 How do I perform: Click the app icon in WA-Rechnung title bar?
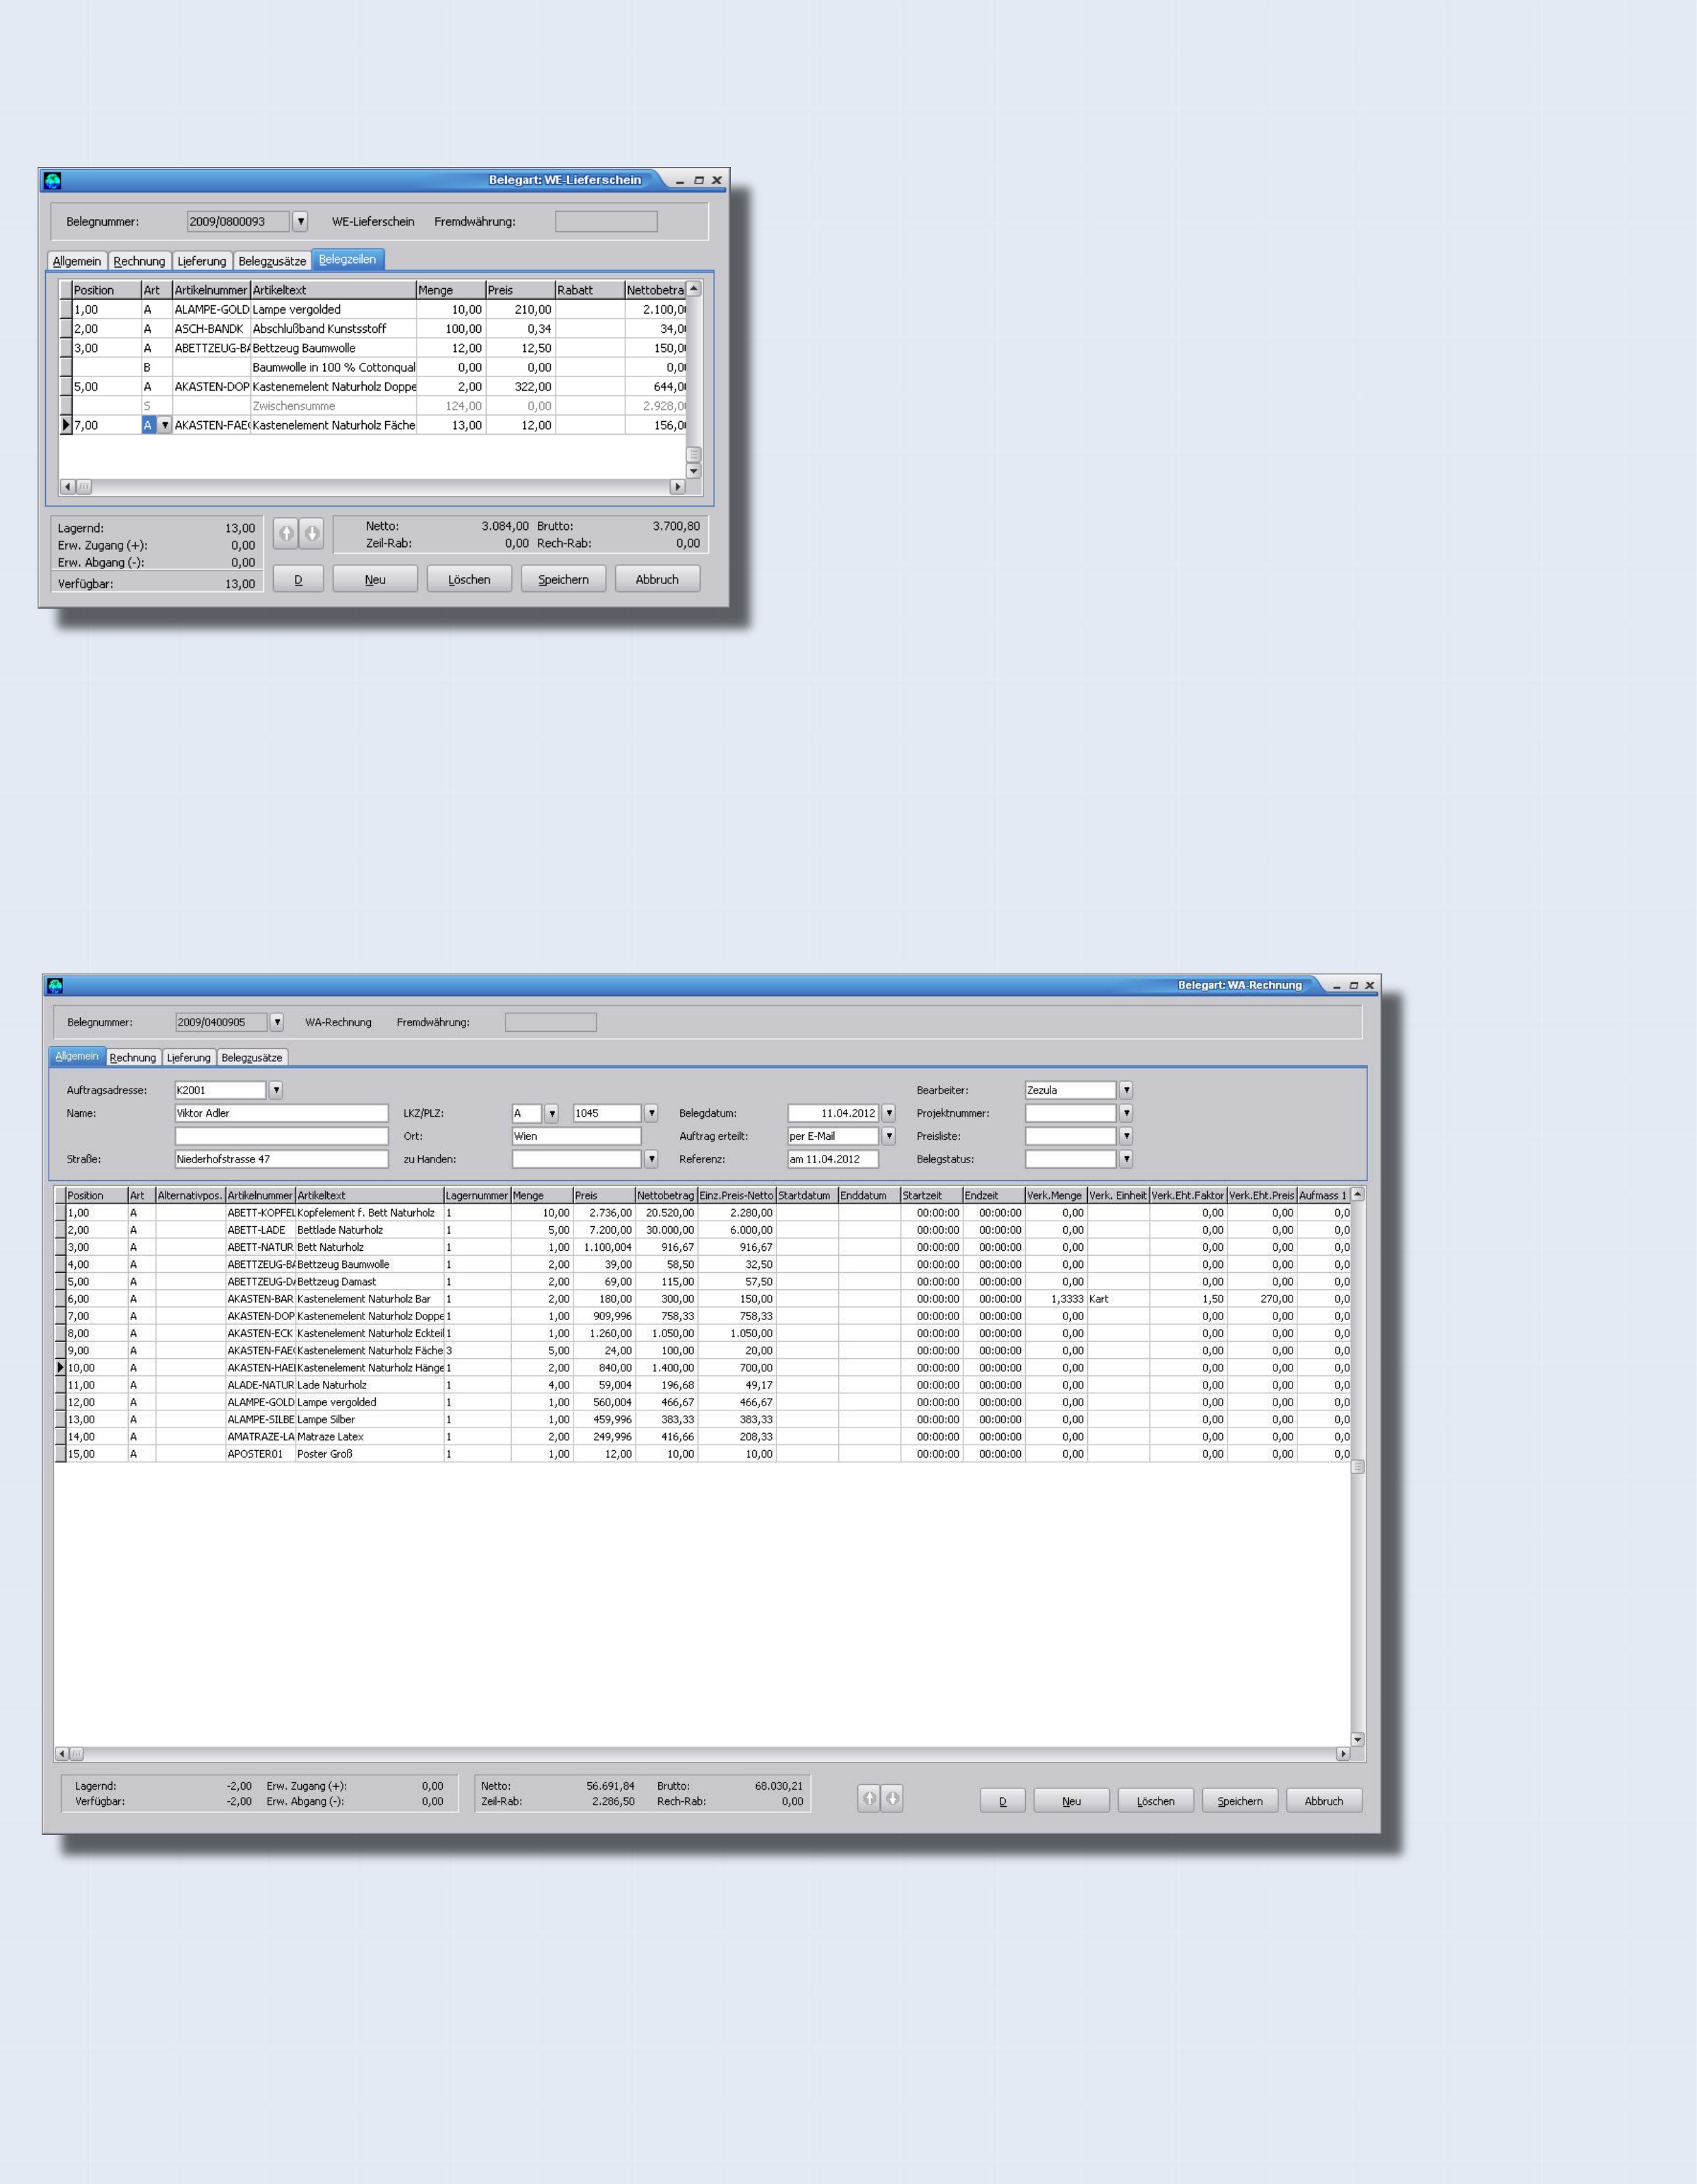coord(55,985)
